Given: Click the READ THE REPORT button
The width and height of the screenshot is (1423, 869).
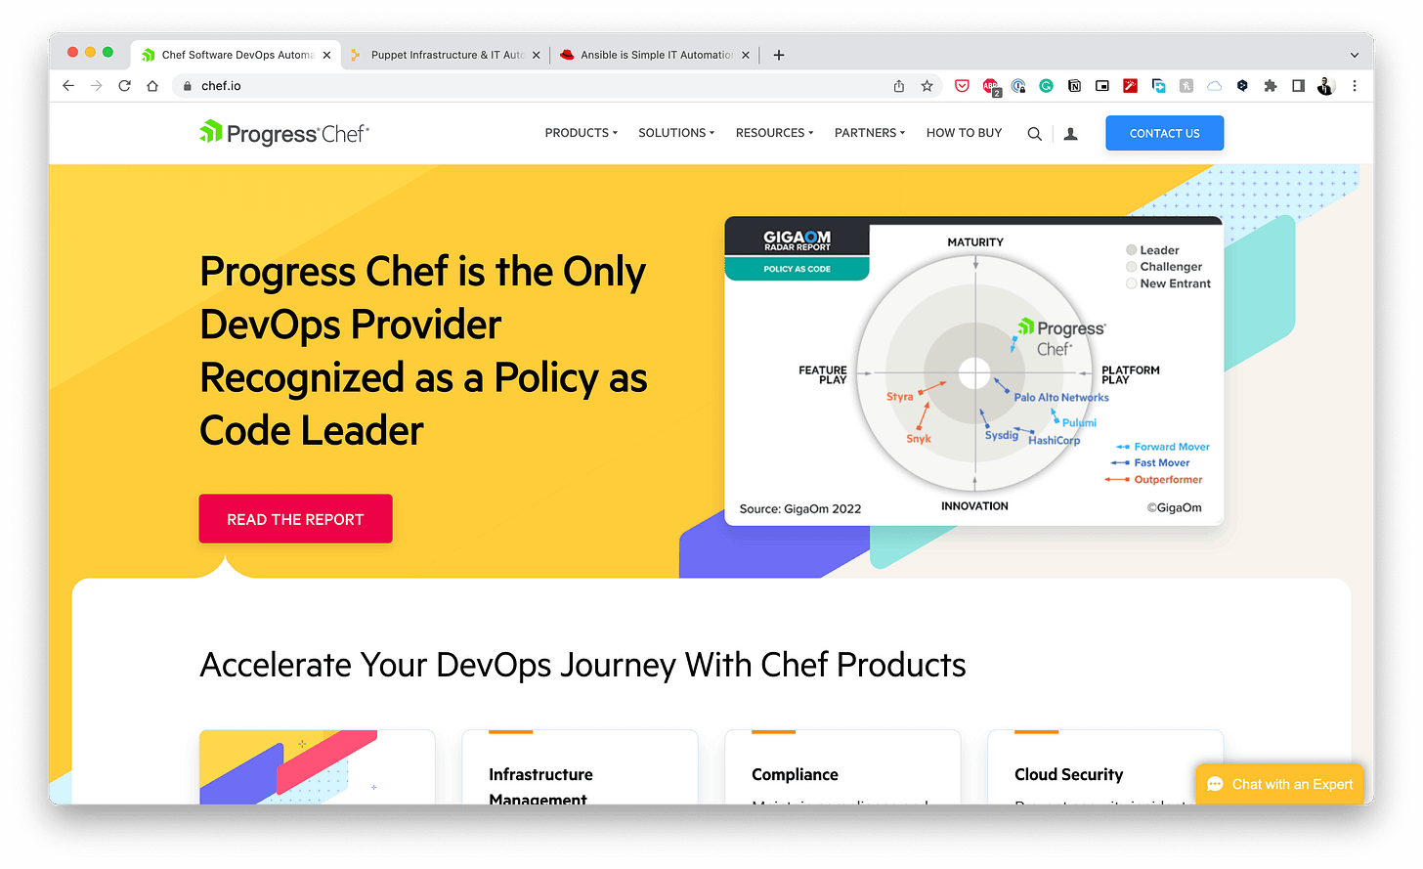Looking at the screenshot, I should pyautogui.click(x=295, y=519).
